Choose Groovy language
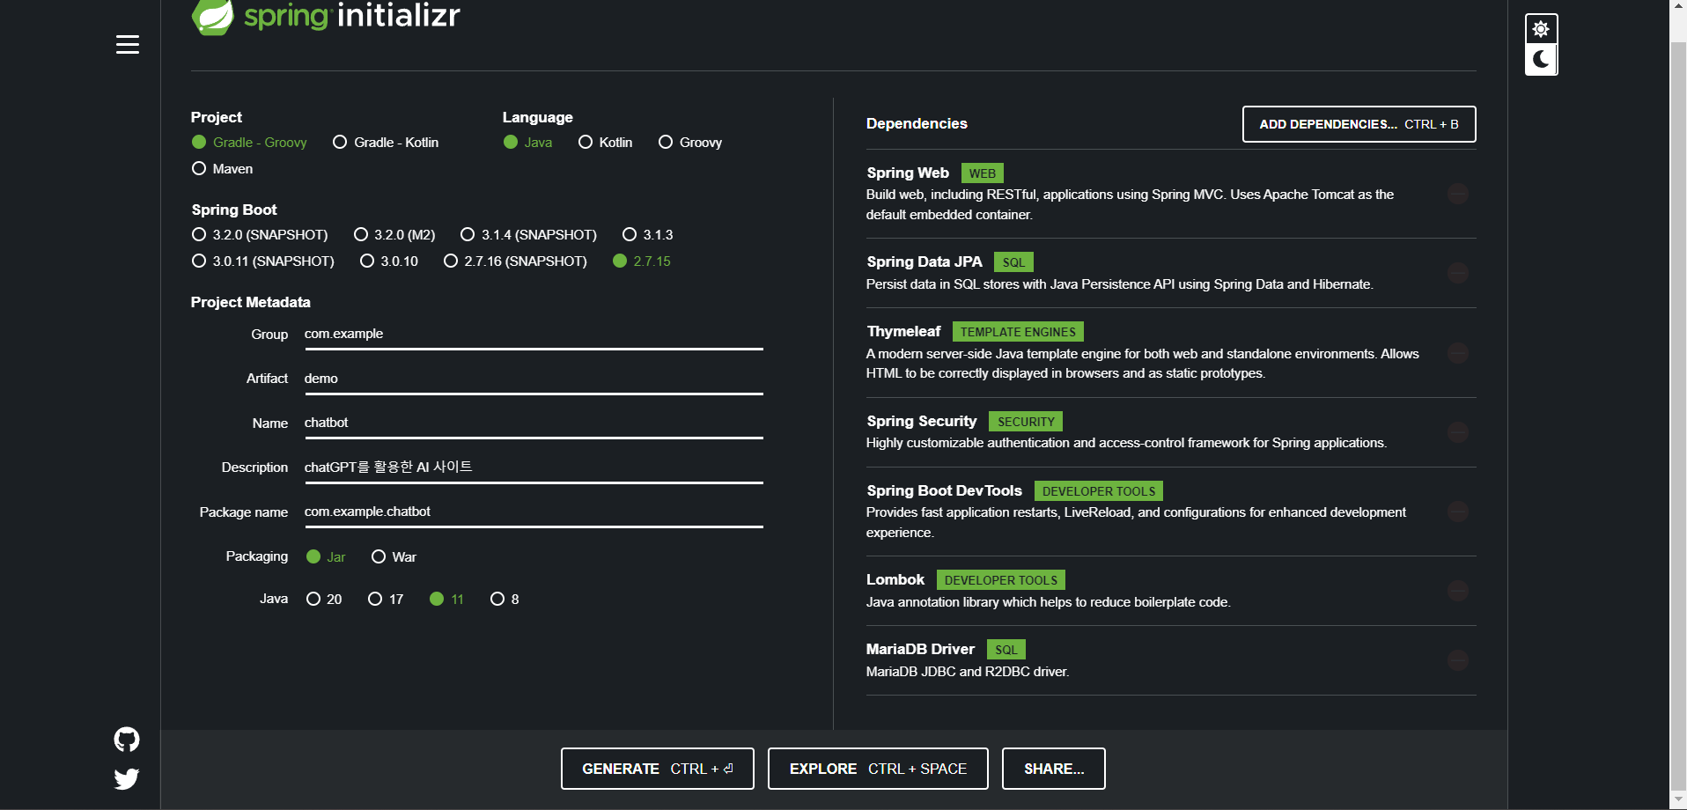This screenshot has height=810, width=1687. pos(690,143)
